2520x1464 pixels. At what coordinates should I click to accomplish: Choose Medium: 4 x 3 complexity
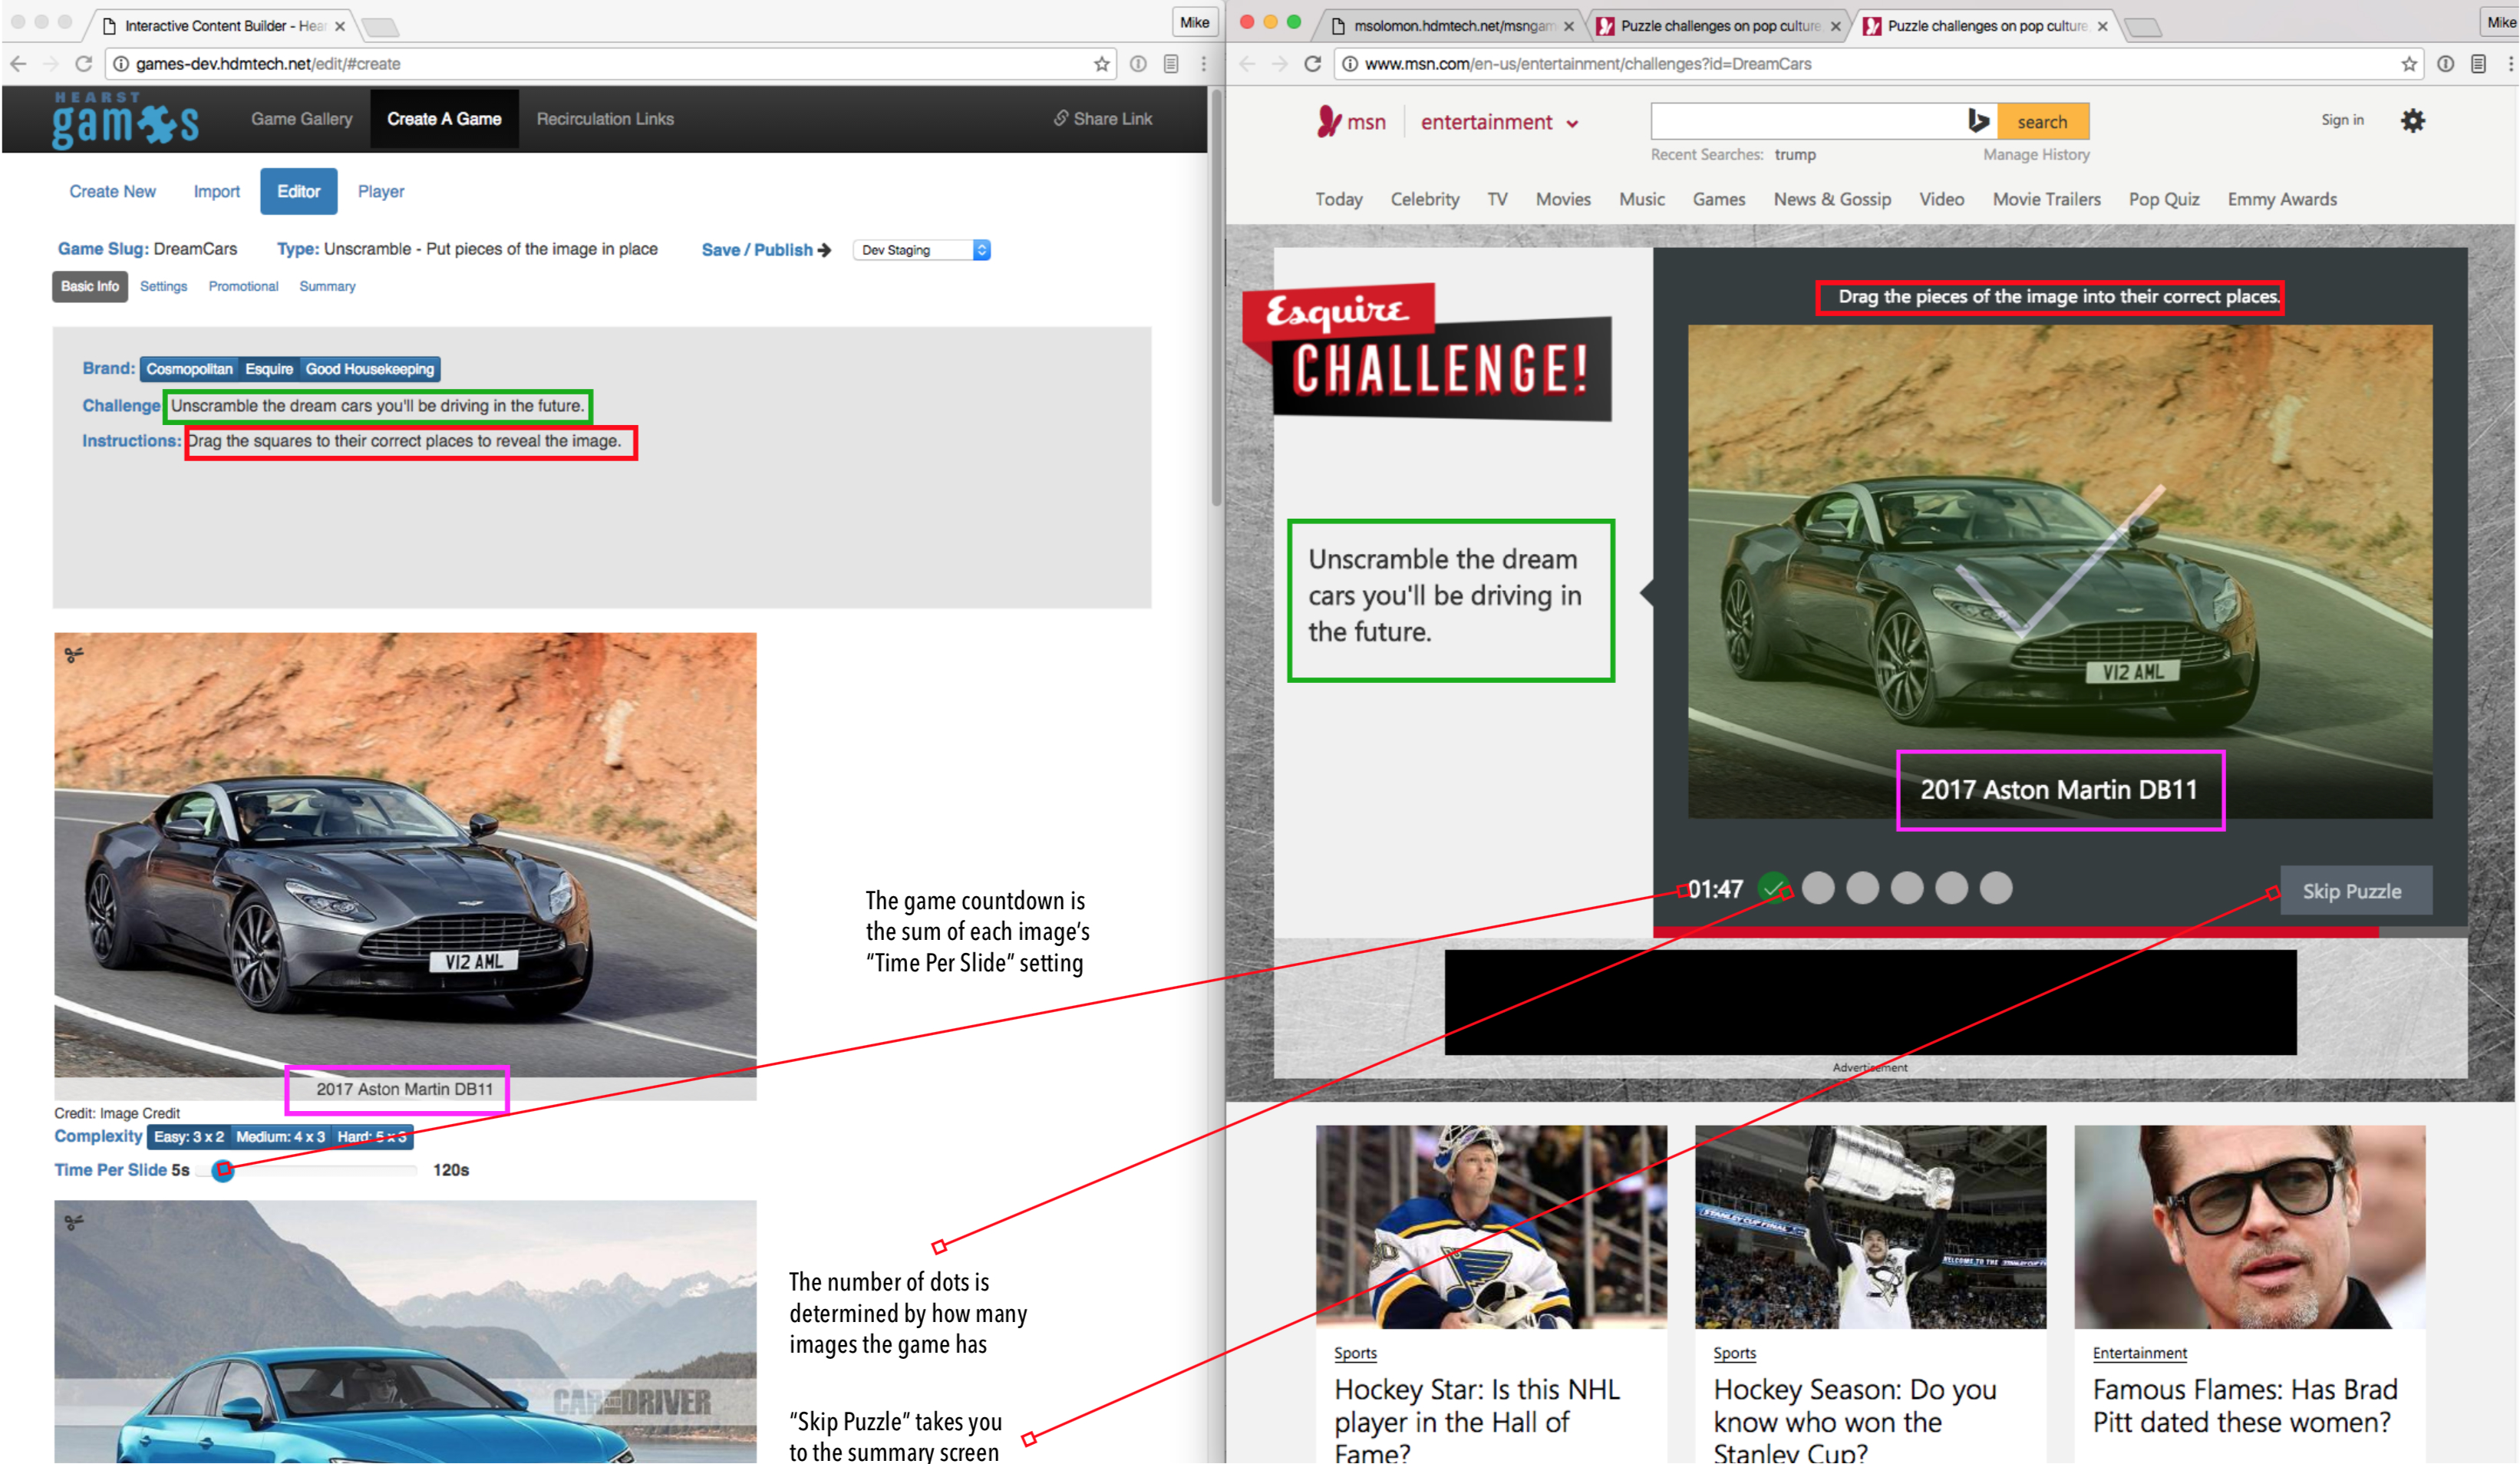coord(280,1137)
